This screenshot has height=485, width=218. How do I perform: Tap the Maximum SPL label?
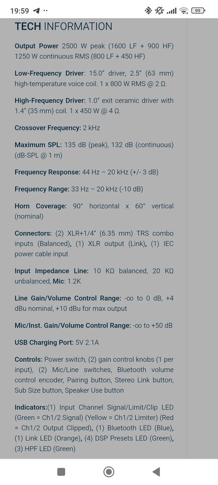(x=38, y=145)
